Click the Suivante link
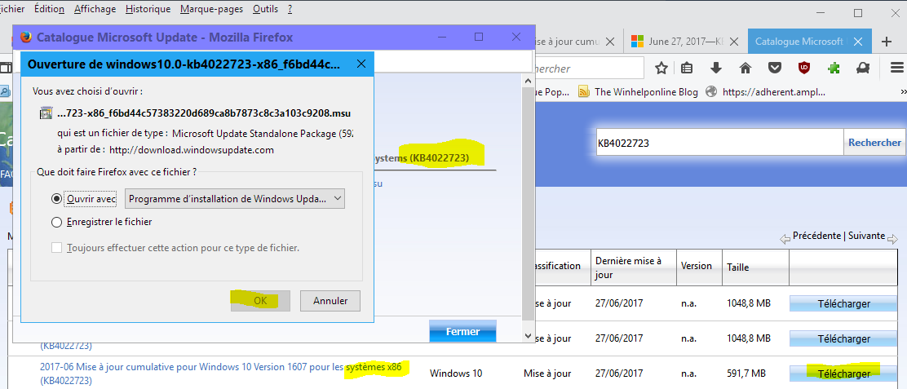Viewport: 907px width, 389px height. click(x=865, y=235)
